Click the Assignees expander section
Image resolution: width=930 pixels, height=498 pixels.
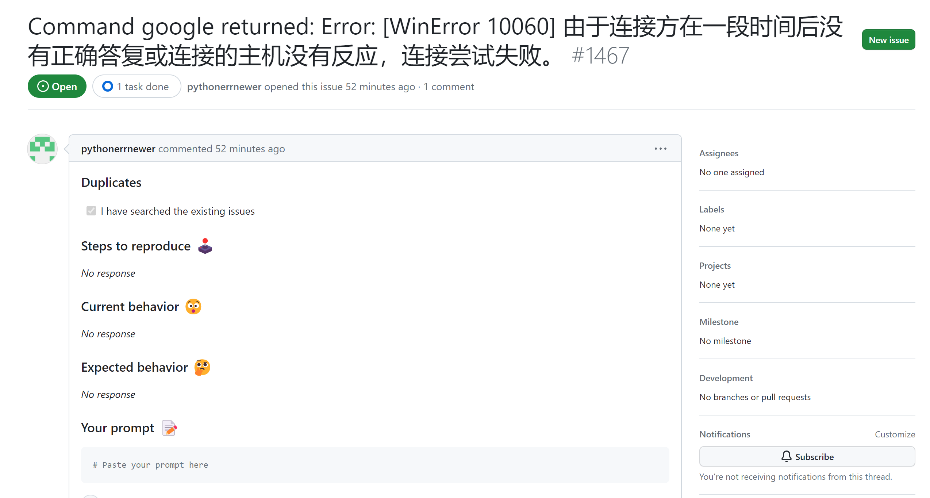coord(718,153)
